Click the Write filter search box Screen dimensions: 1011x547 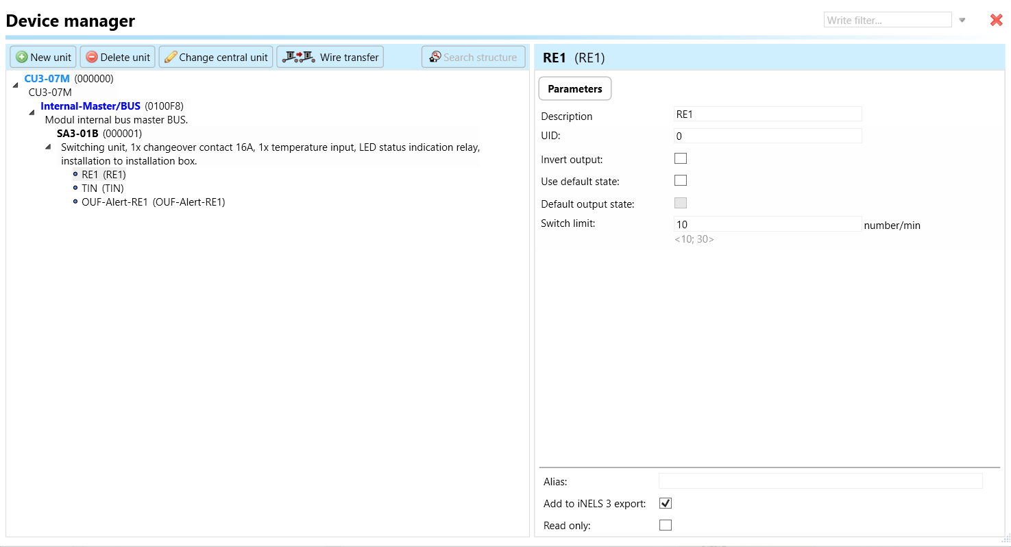887,21
